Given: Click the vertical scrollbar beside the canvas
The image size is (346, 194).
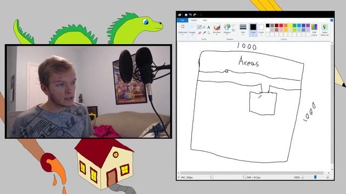Looking at the screenshot, I should click(332, 103).
